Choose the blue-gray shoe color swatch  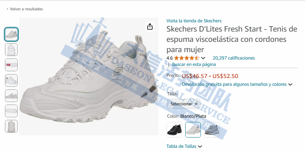click(211, 130)
